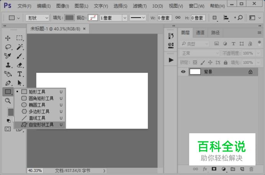Toggle Quick Mask mode icon
The height and width of the screenshot is (175, 265).
(8, 129)
